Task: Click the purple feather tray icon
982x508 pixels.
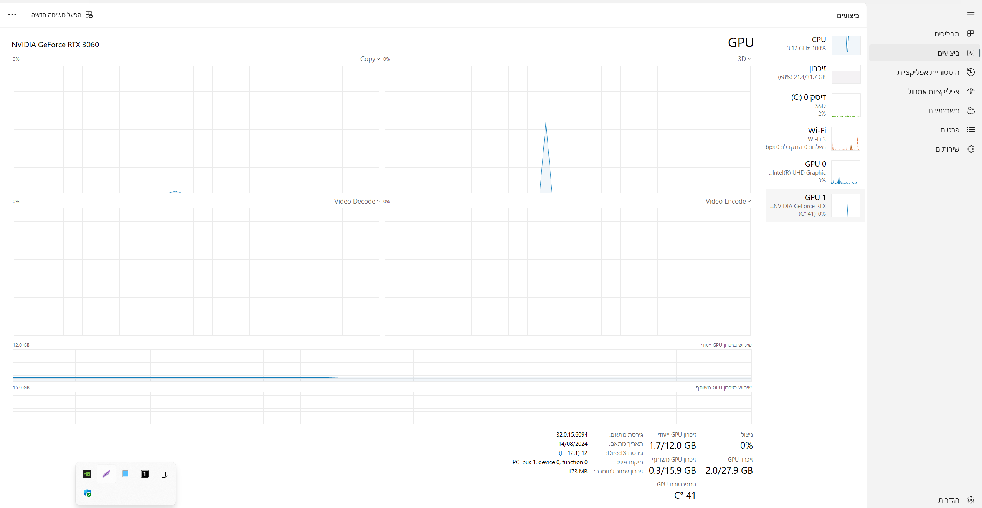Action: tap(106, 474)
